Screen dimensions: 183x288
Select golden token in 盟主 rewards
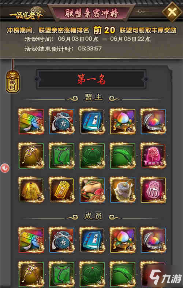click(62, 190)
